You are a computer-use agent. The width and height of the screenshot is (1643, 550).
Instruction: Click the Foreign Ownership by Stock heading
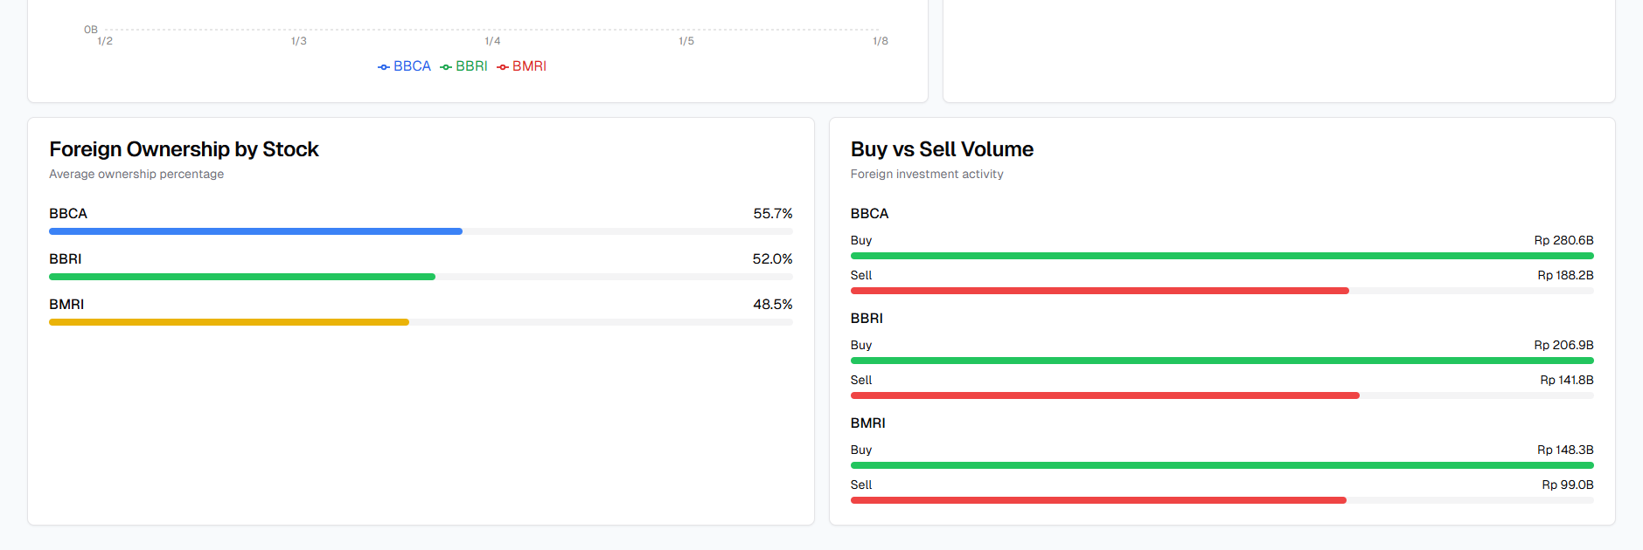(184, 149)
